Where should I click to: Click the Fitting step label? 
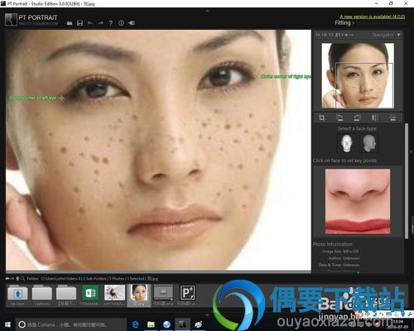pyautogui.click(x=343, y=23)
